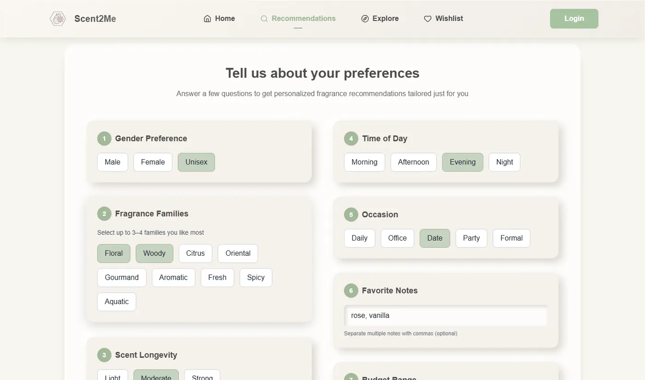
Task: Click the Gender Preference heading
Action: click(x=151, y=138)
